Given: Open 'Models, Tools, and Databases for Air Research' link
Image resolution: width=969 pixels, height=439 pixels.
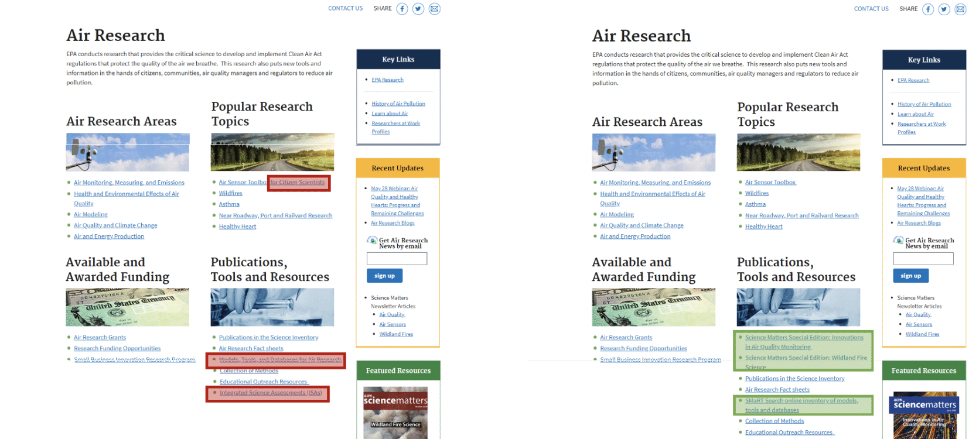Looking at the screenshot, I should point(279,360).
